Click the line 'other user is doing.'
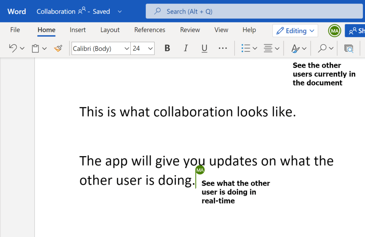 (x=137, y=180)
